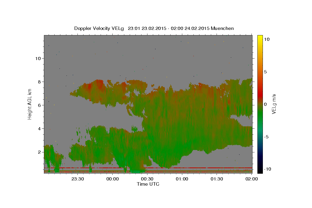Click the colorbar tick label -10
This screenshot has width=312, height=208.
(267, 169)
